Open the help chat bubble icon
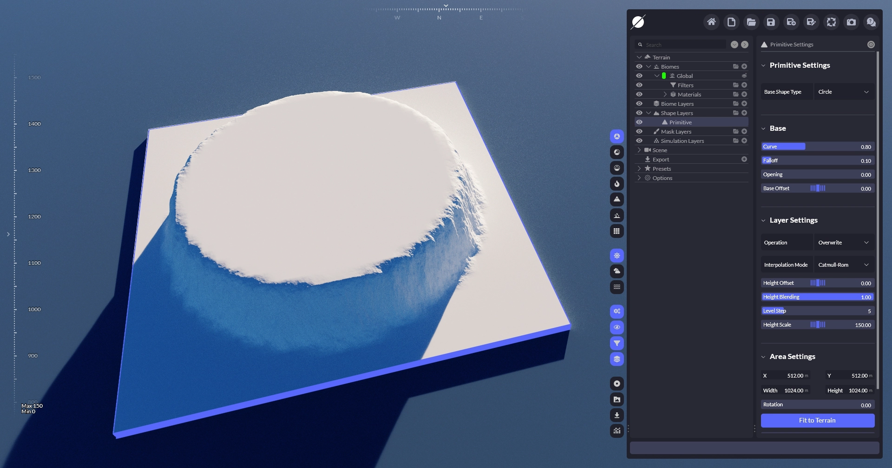 (871, 22)
